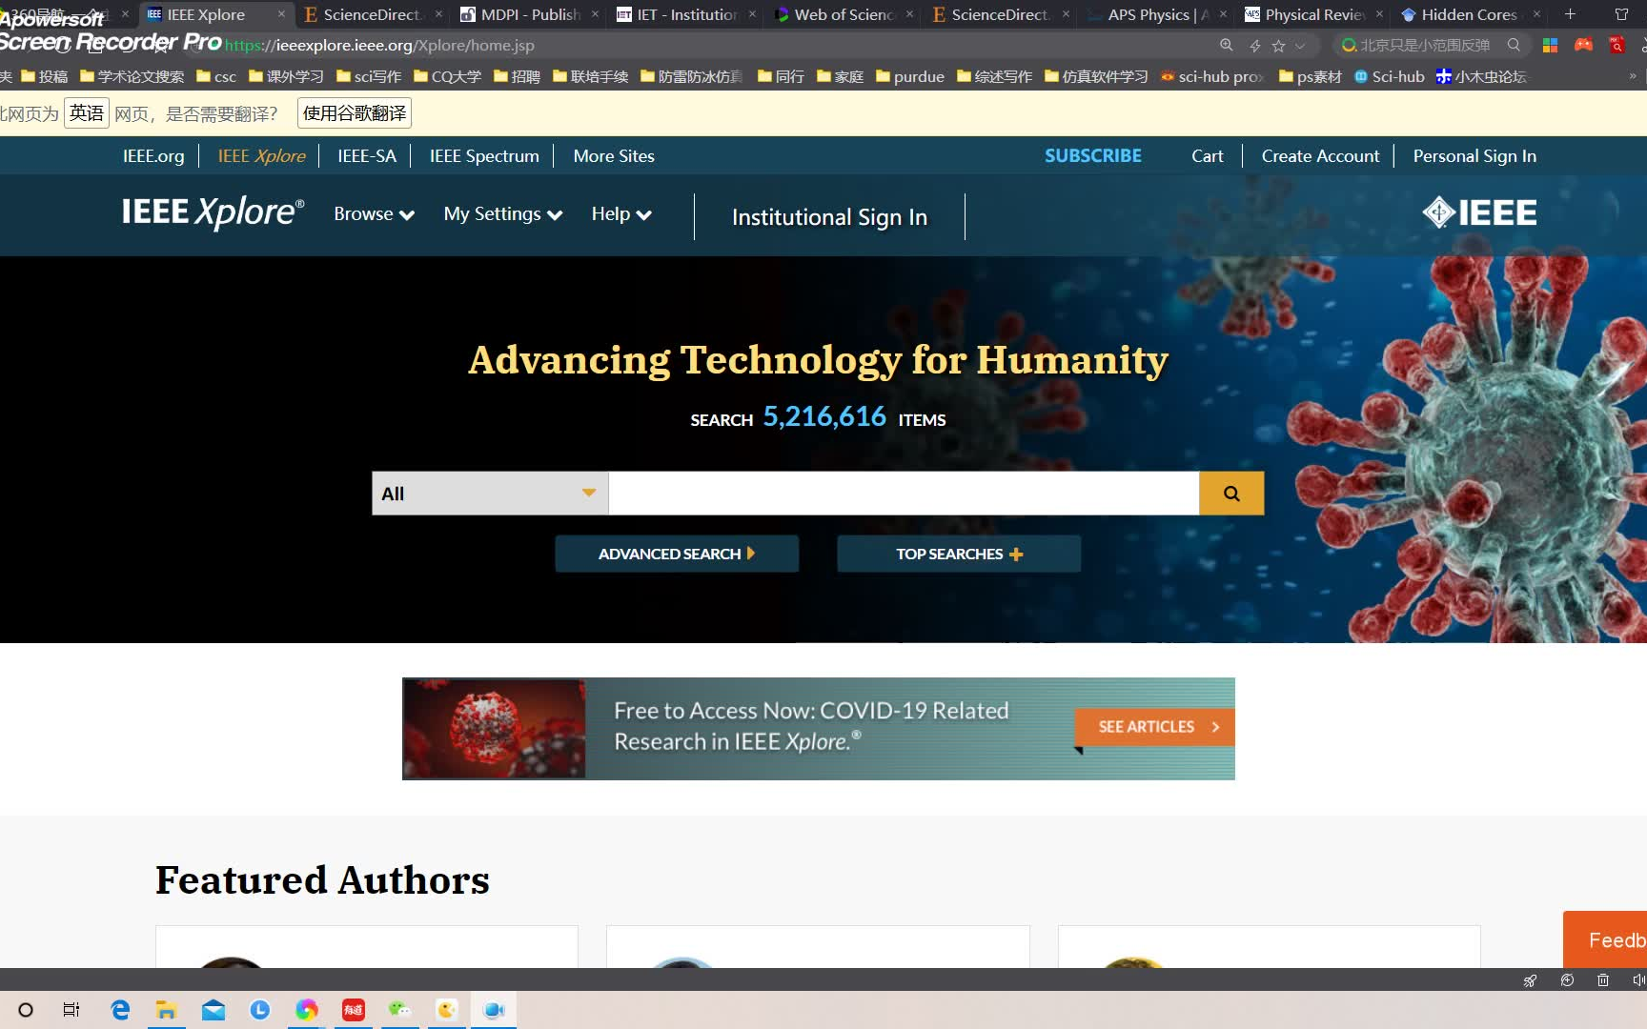Switch to the Web of Science tab
The height and width of the screenshot is (1029, 1647).
pyautogui.click(x=844, y=14)
